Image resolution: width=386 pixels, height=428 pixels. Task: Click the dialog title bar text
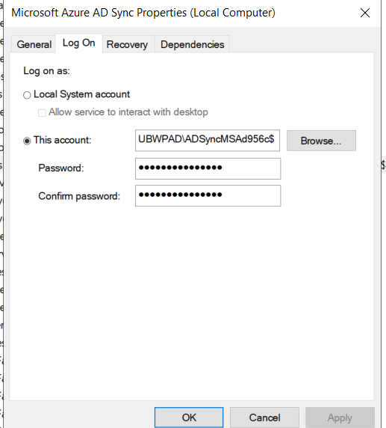tap(143, 13)
